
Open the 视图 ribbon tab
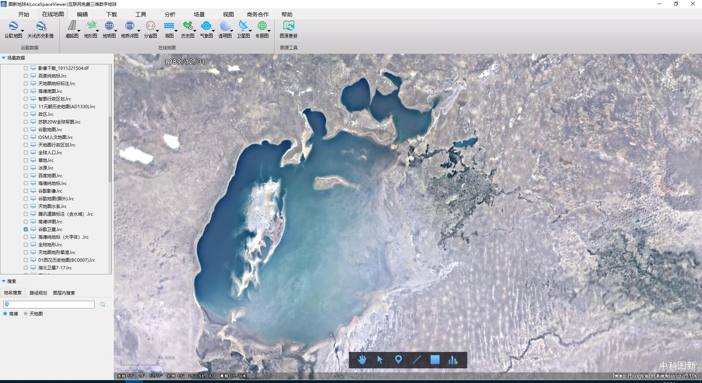point(229,14)
